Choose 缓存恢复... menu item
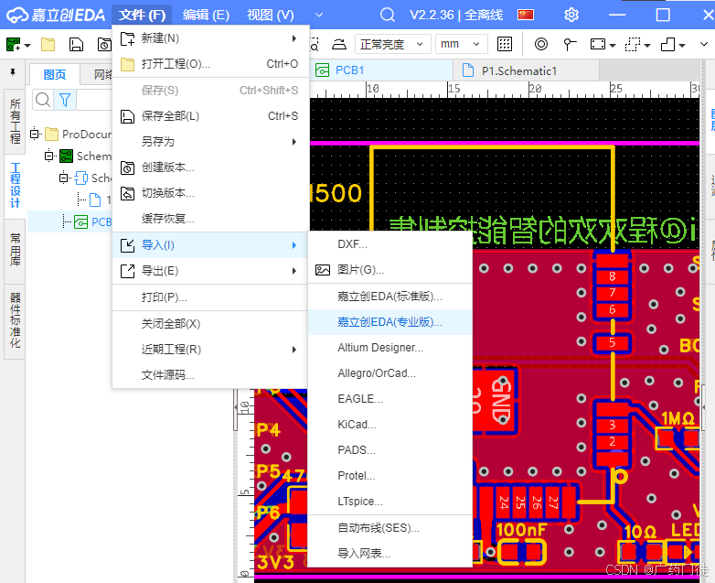The height and width of the screenshot is (583, 715). (210, 219)
